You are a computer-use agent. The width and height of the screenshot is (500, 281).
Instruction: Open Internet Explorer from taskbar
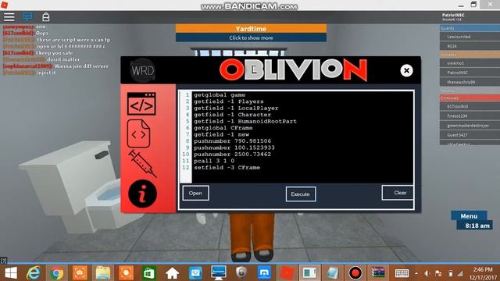34,273
